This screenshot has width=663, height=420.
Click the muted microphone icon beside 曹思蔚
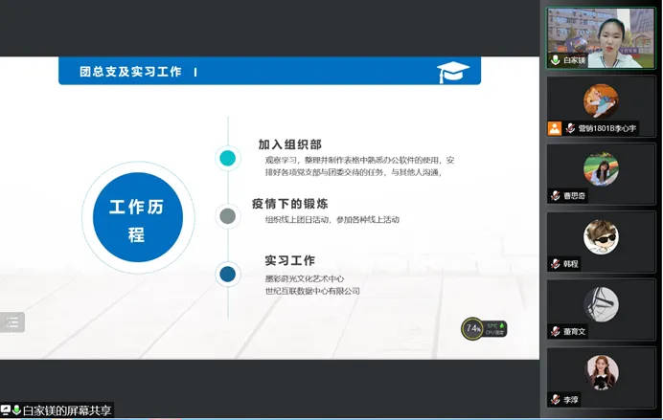[555, 196]
